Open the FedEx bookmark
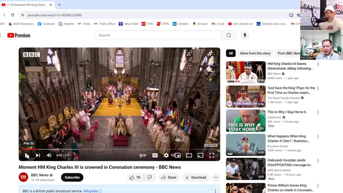Screen dimensions: 343x193 coord(84,24)
